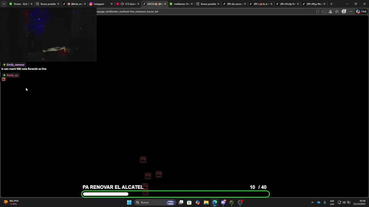Open the taskbar app with red notification dot
The height and width of the screenshot is (207, 369).
240,202
